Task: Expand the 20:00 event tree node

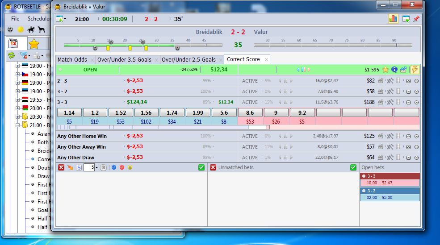Action: pyautogui.click(x=17, y=108)
